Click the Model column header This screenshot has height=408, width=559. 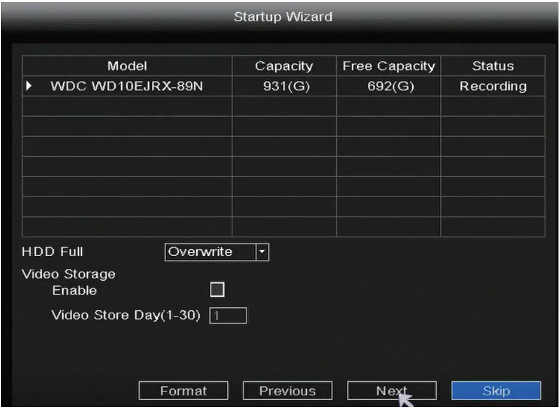tap(127, 66)
